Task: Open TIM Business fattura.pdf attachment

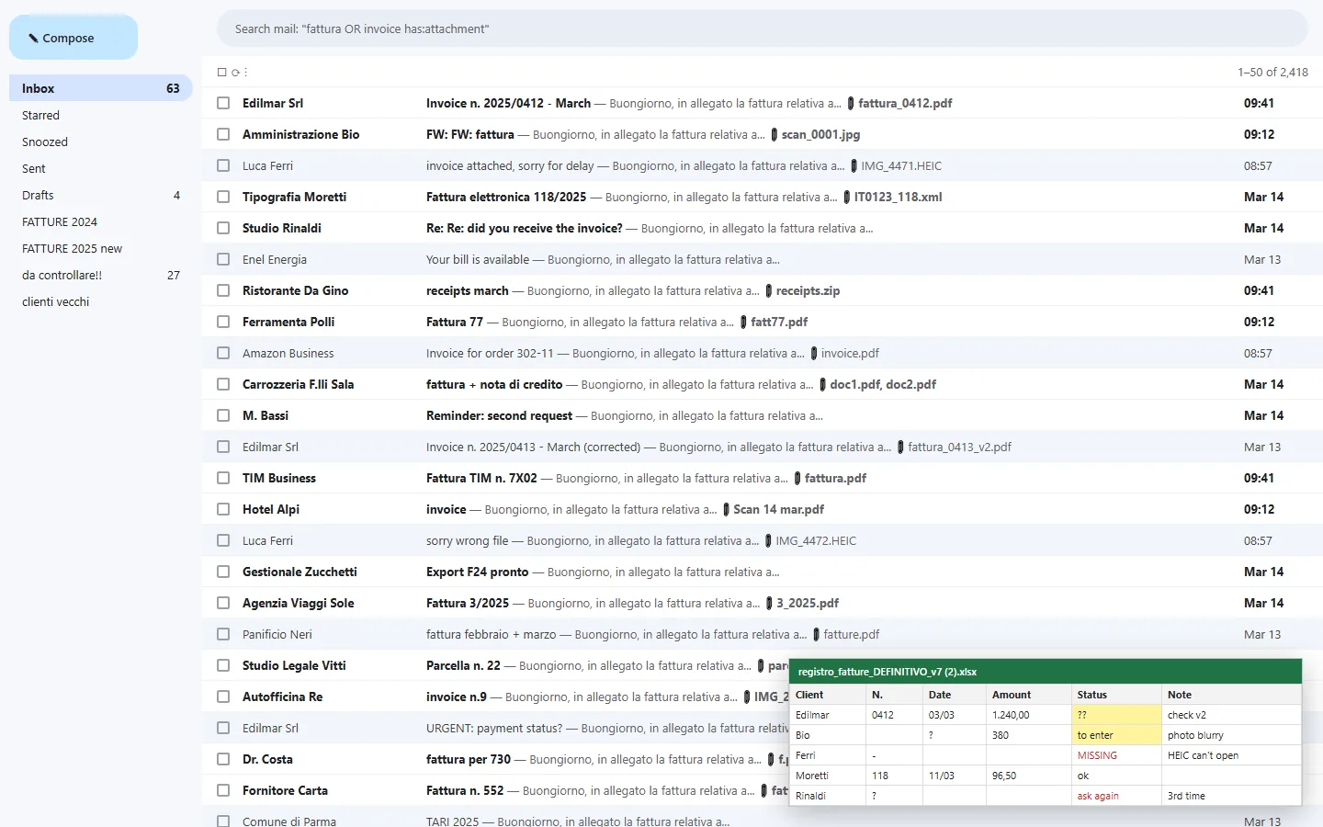Action: click(x=830, y=478)
